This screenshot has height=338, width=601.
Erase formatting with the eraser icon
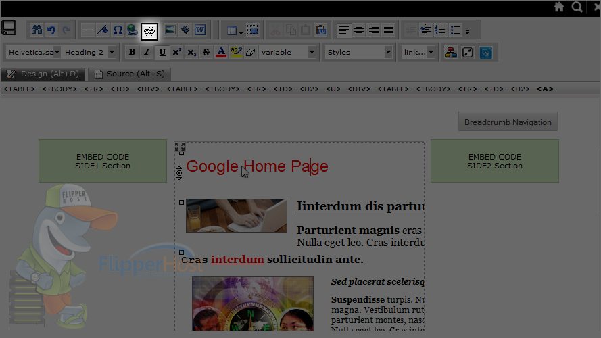251,52
